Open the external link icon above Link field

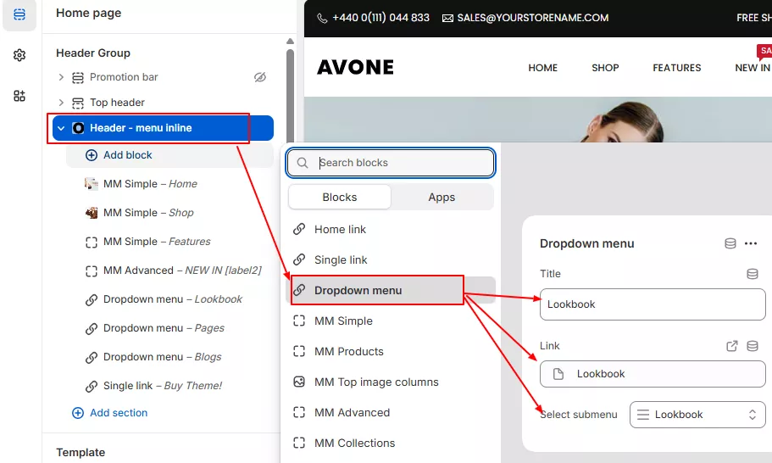(x=732, y=346)
